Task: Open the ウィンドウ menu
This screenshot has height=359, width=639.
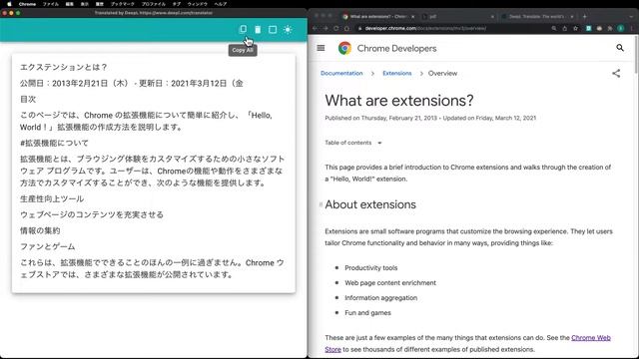Action: pyautogui.click(x=198, y=4)
